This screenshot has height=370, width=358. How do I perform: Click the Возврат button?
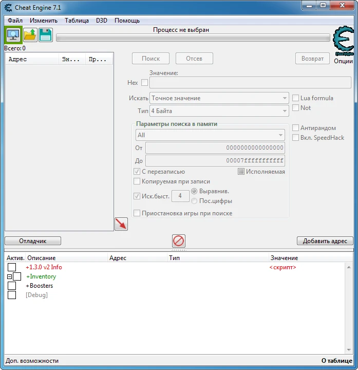tap(312, 58)
